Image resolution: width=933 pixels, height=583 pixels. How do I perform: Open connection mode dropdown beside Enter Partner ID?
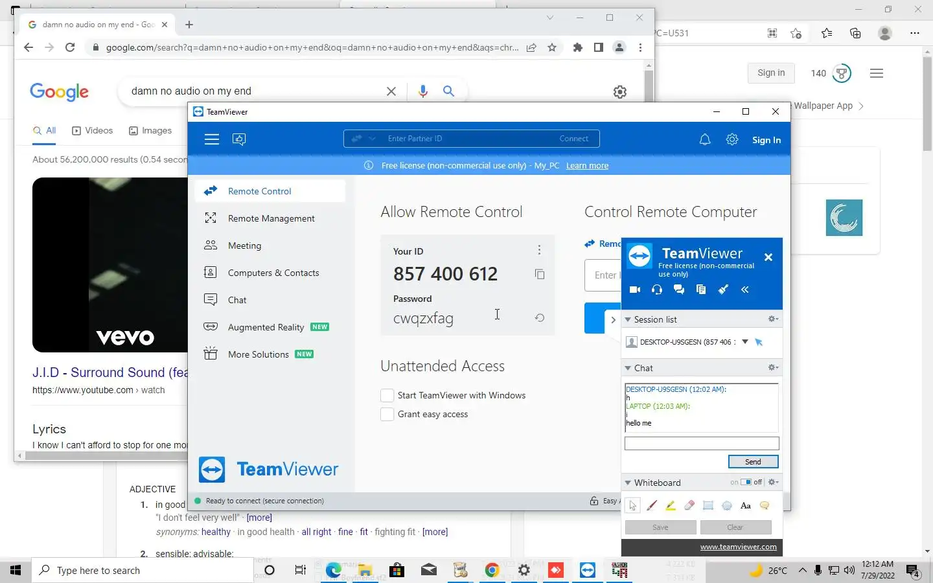[372, 139]
